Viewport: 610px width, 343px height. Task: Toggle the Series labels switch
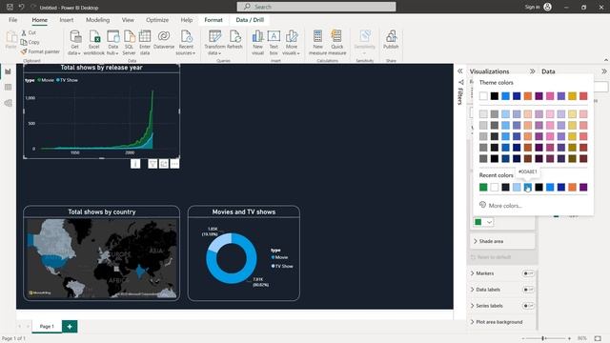click(528, 306)
